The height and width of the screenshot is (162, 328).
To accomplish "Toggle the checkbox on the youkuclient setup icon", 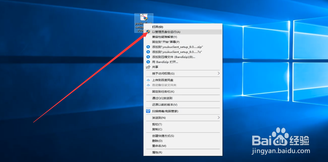I will [x=141, y=15].
